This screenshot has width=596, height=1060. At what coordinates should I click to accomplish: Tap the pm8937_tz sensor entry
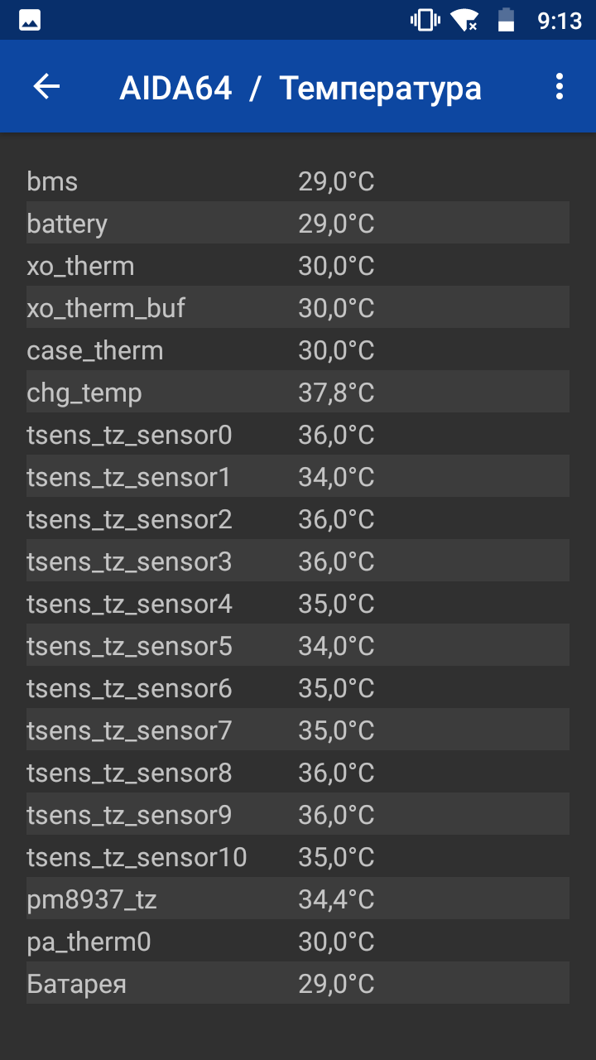coord(298,899)
